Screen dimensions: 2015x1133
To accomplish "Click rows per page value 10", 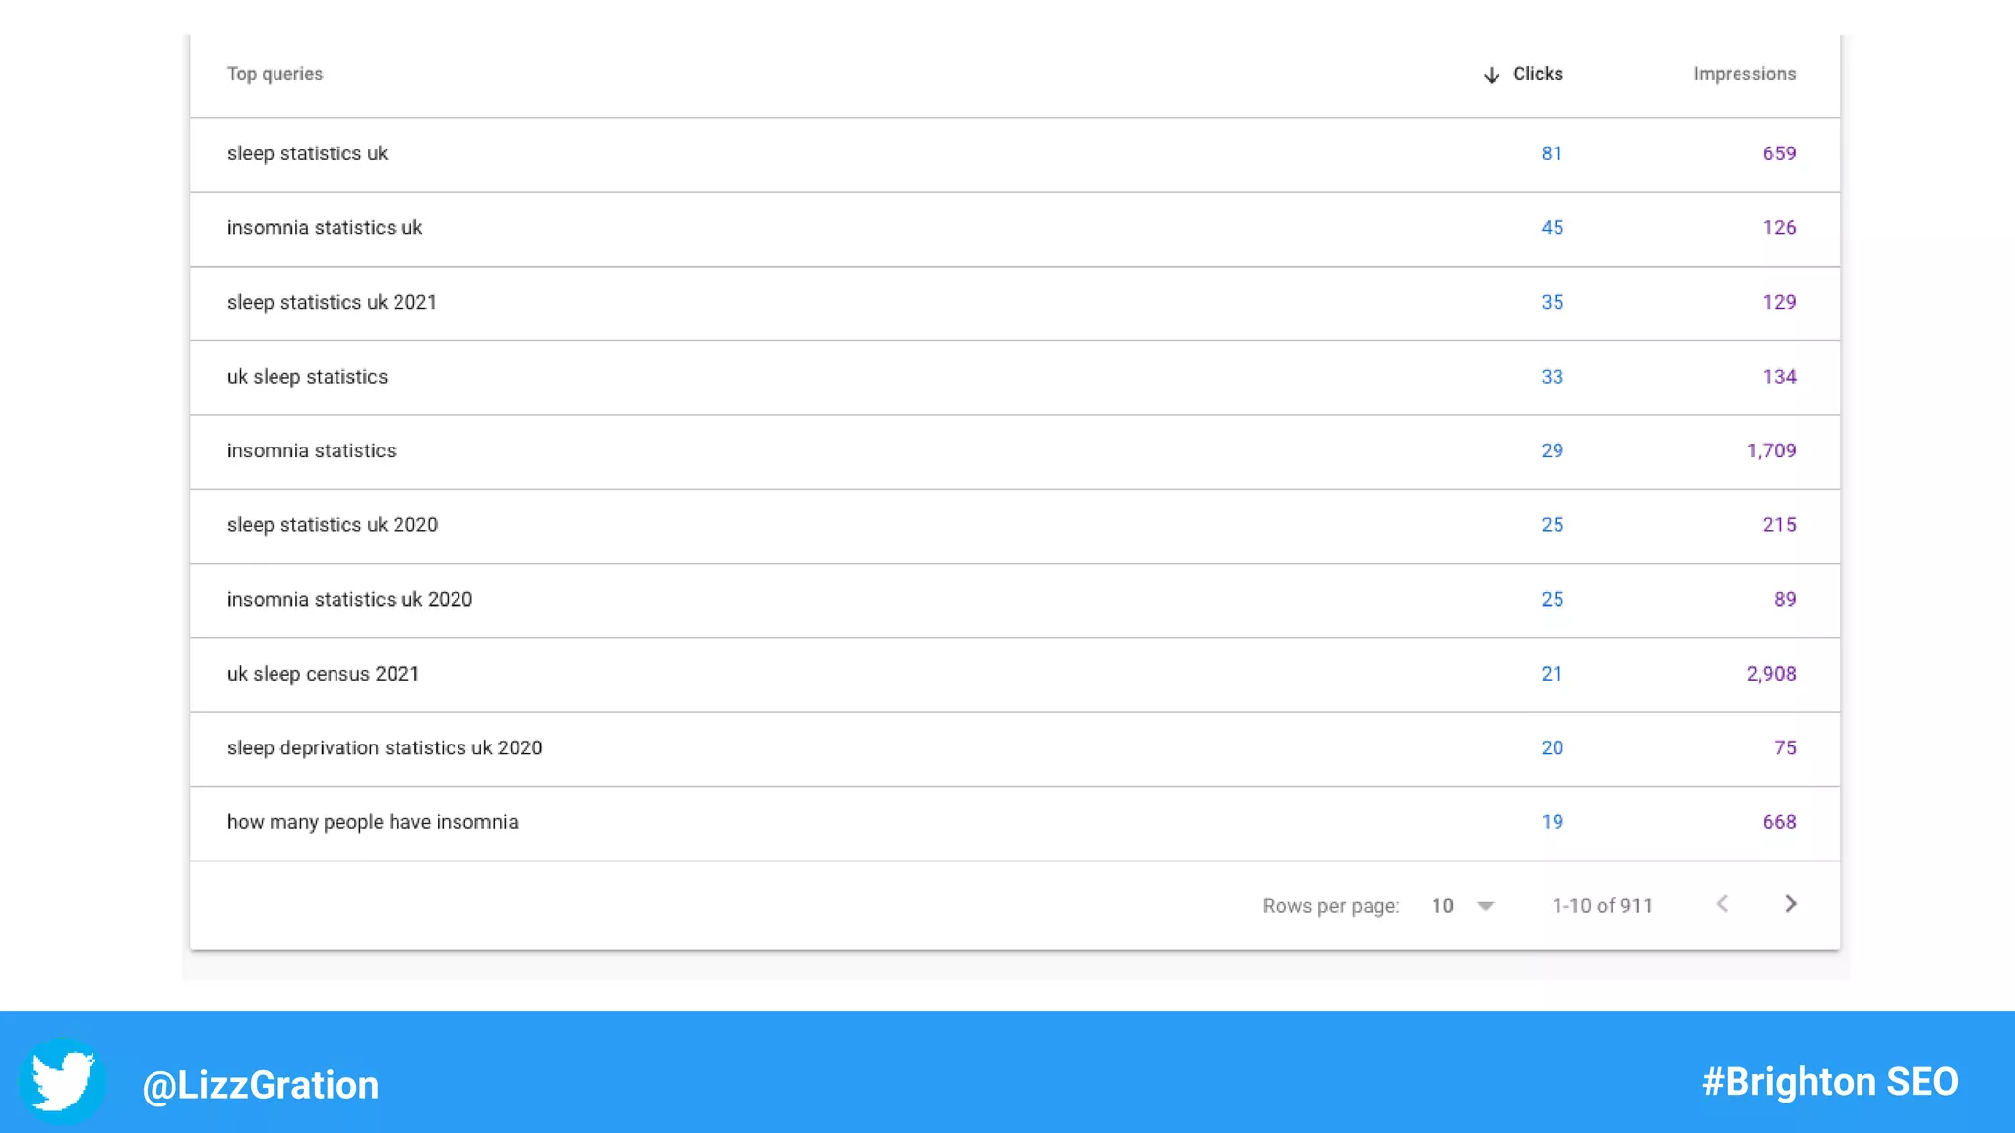I will [1442, 906].
